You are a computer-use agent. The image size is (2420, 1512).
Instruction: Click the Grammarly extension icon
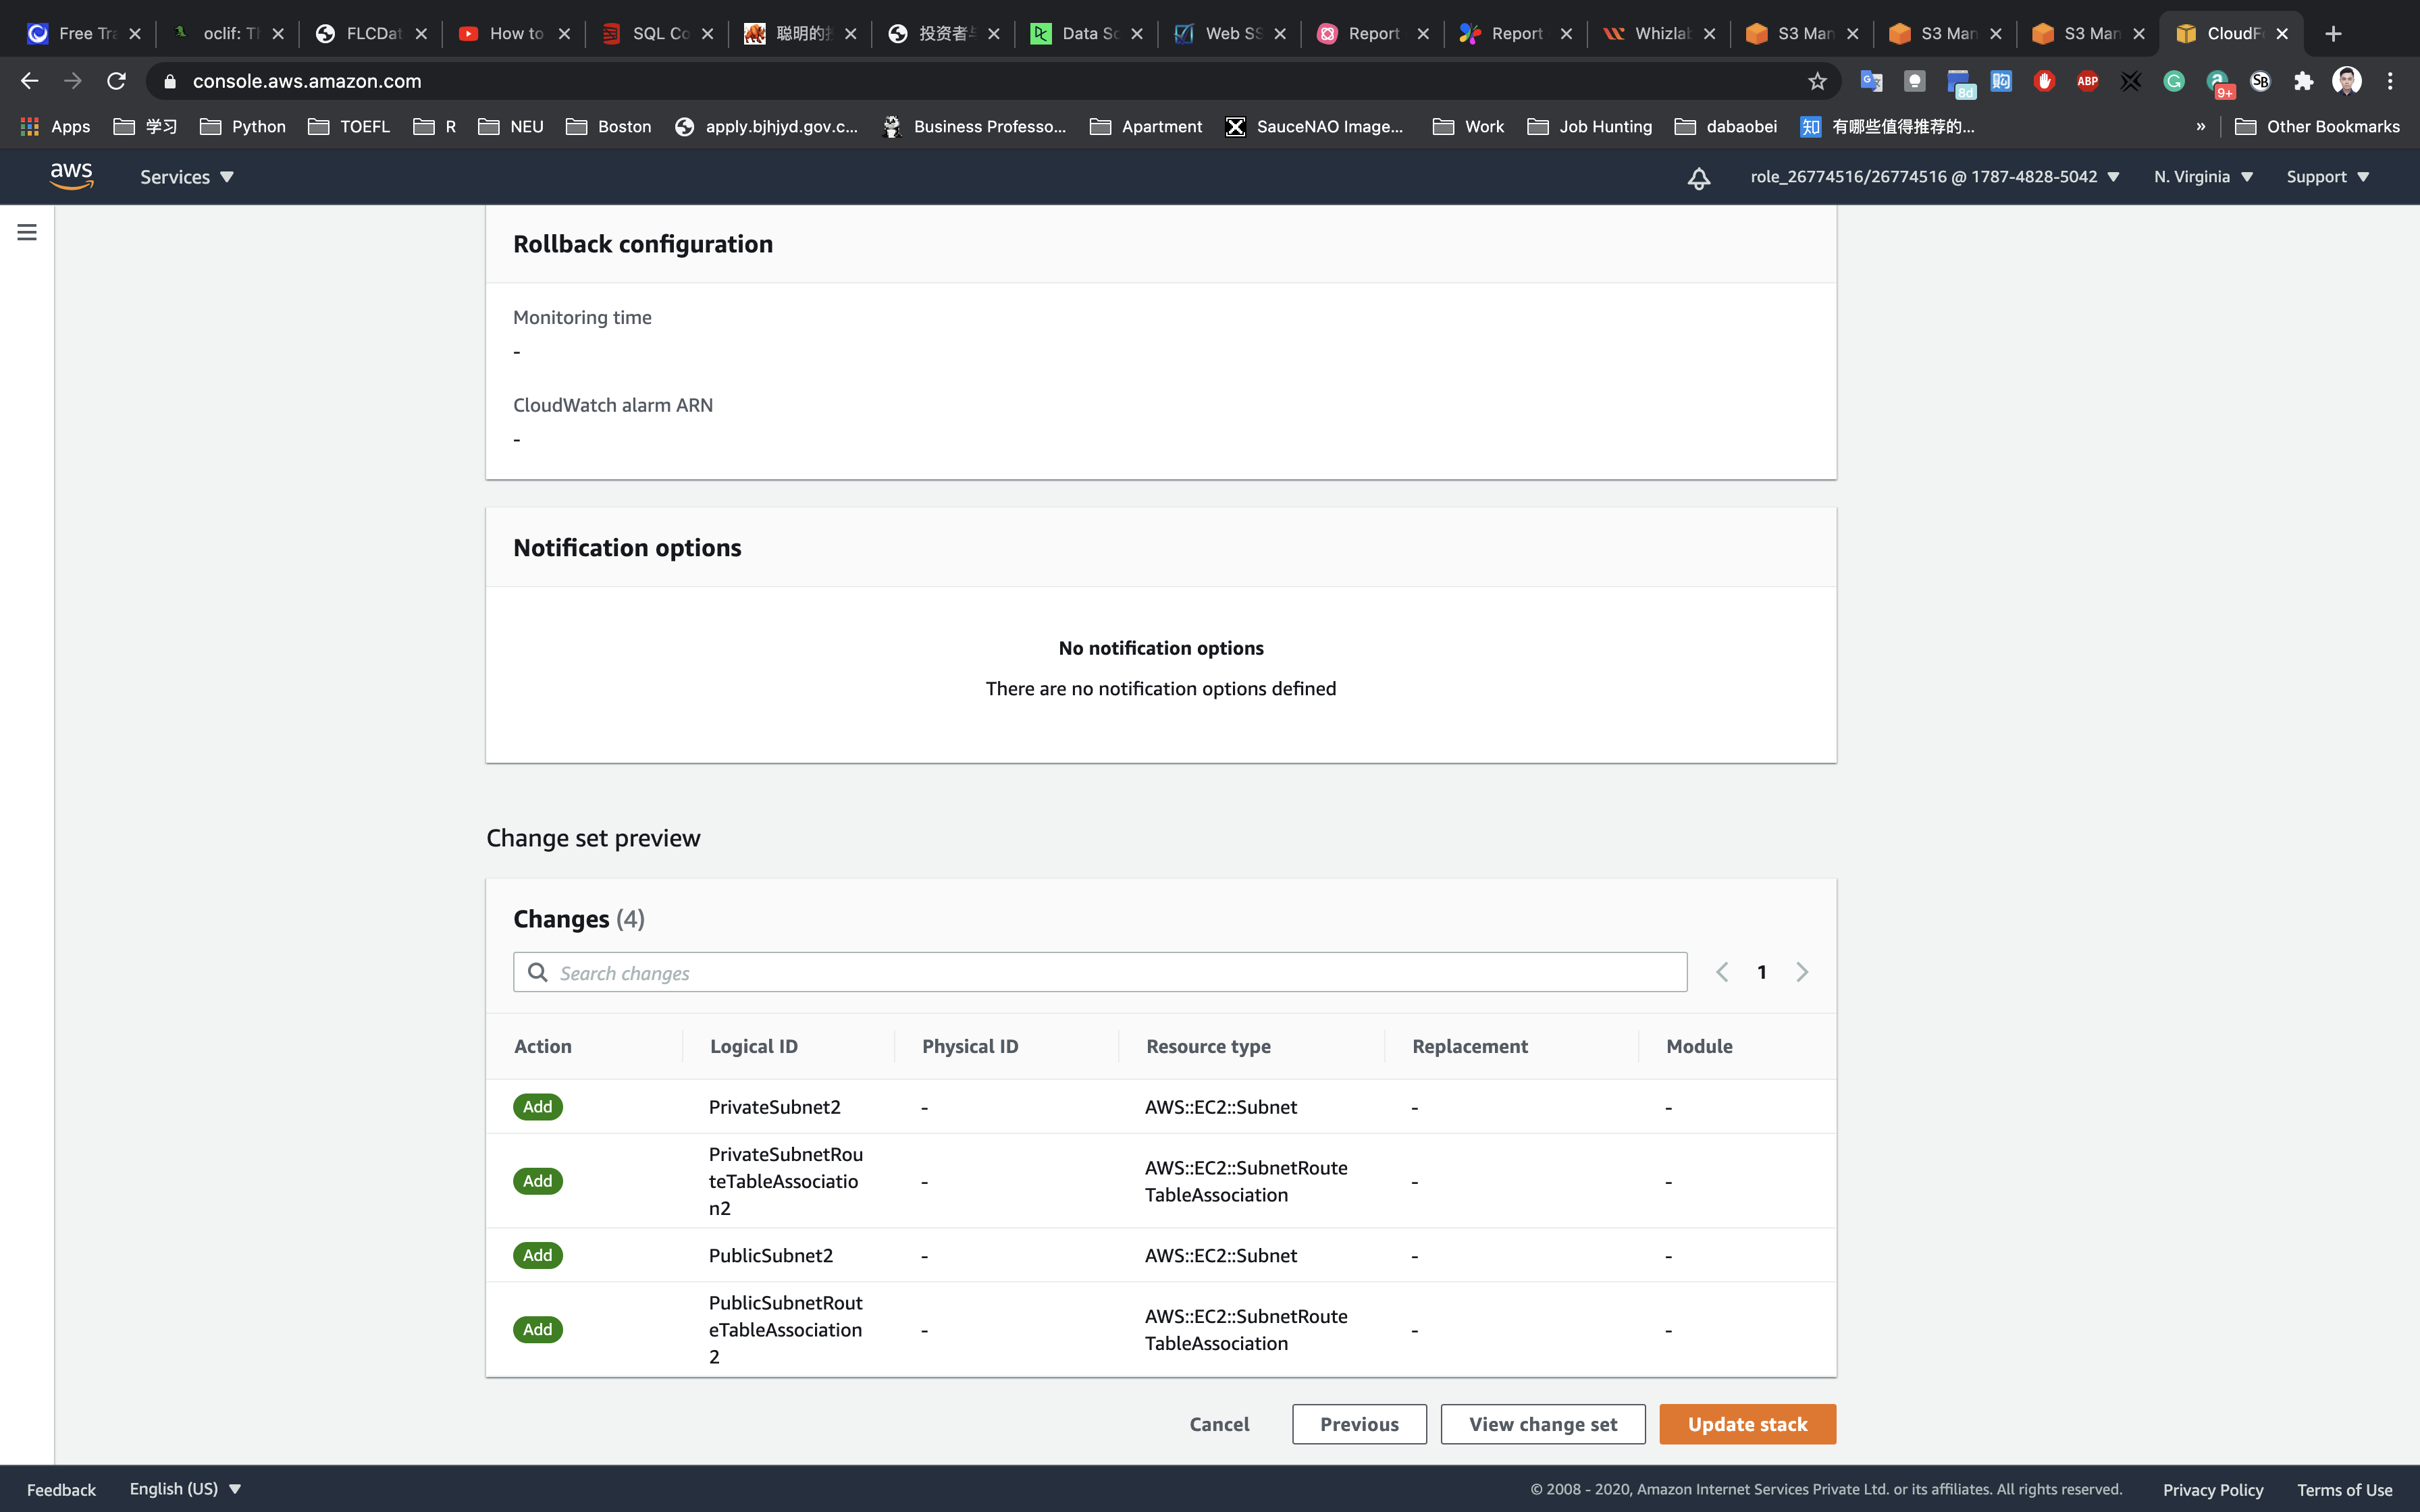2173,81
